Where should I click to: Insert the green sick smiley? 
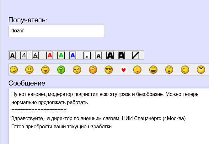click(61, 69)
